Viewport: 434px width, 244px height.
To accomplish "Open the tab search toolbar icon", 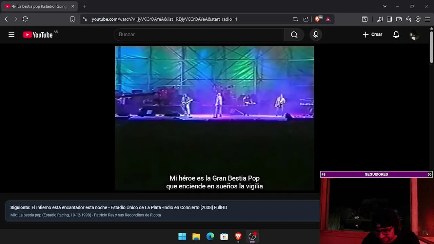I will [365, 19].
